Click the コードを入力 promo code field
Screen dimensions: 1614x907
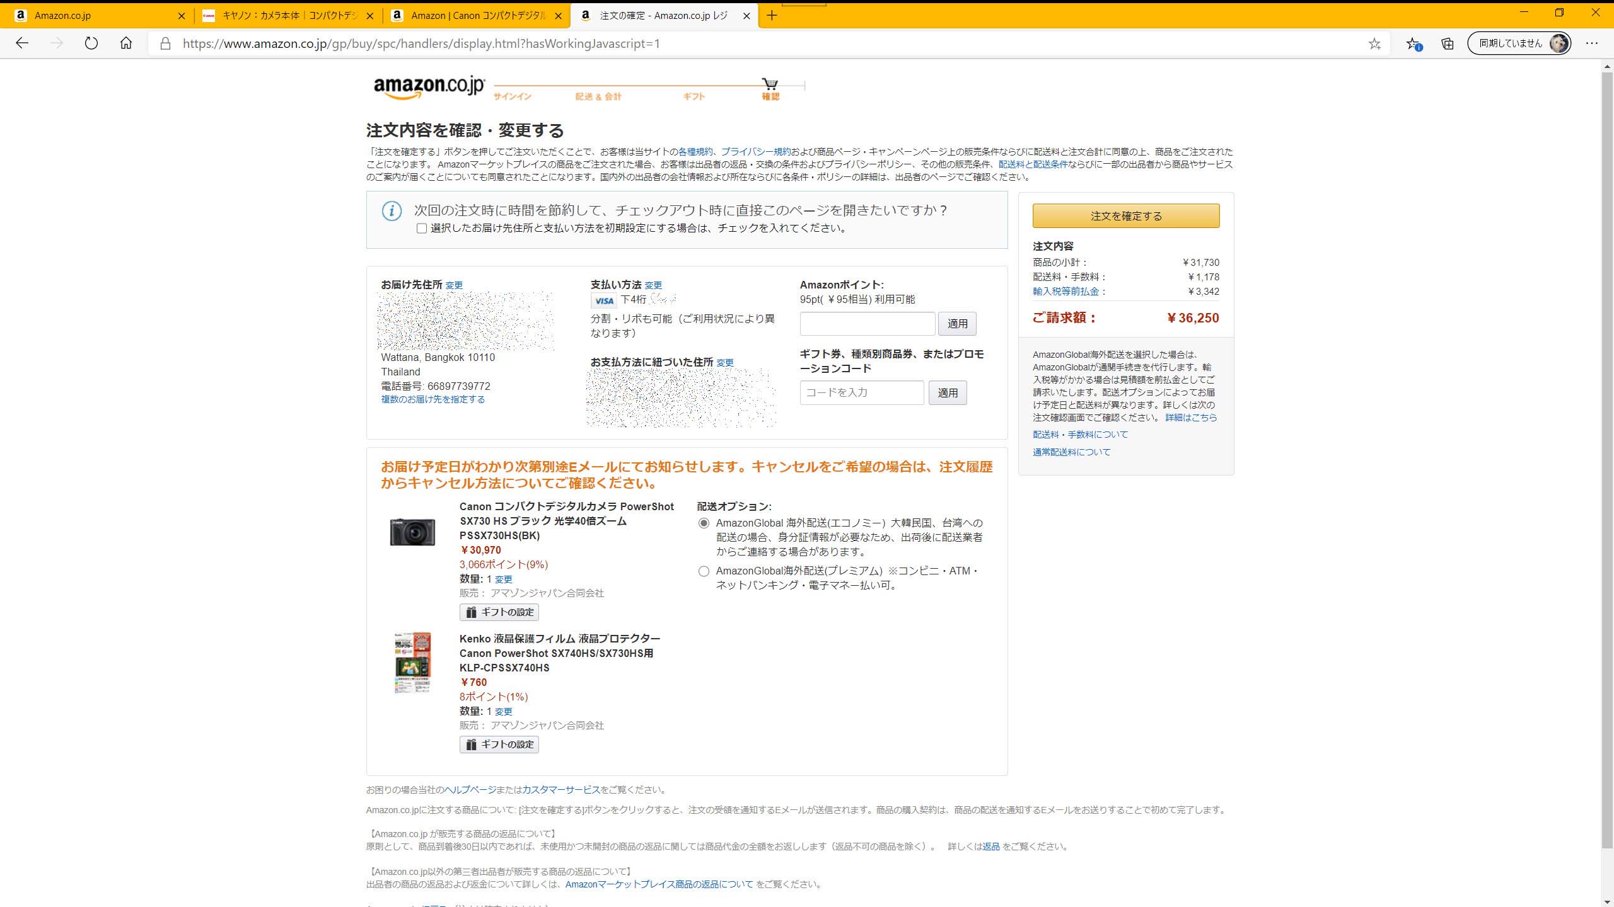[862, 392]
